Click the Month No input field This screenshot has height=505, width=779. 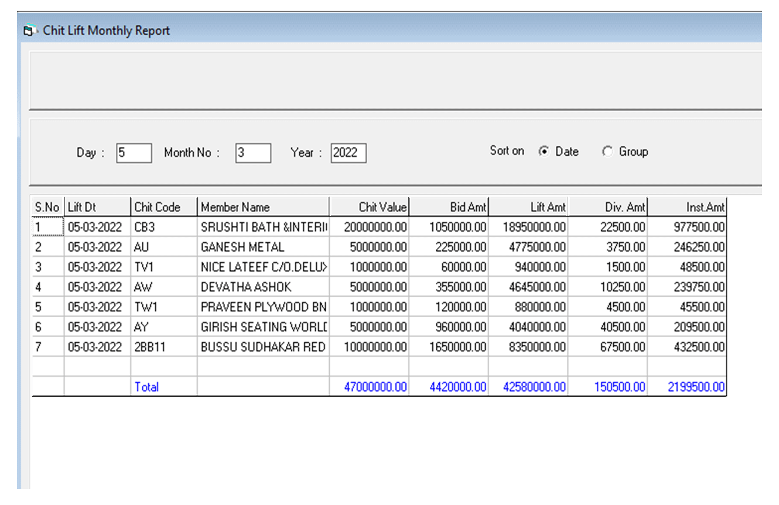click(254, 153)
